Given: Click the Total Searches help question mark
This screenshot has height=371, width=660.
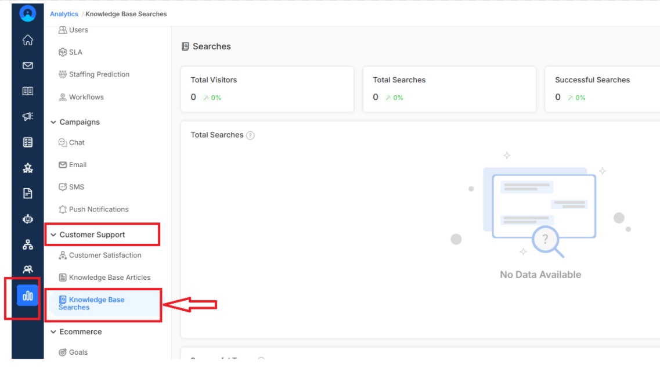Looking at the screenshot, I should [250, 135].
